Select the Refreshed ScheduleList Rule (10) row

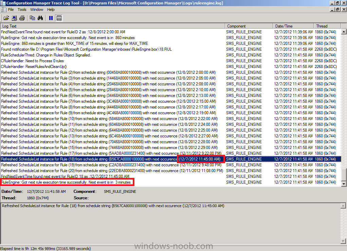tap(171, 119)
